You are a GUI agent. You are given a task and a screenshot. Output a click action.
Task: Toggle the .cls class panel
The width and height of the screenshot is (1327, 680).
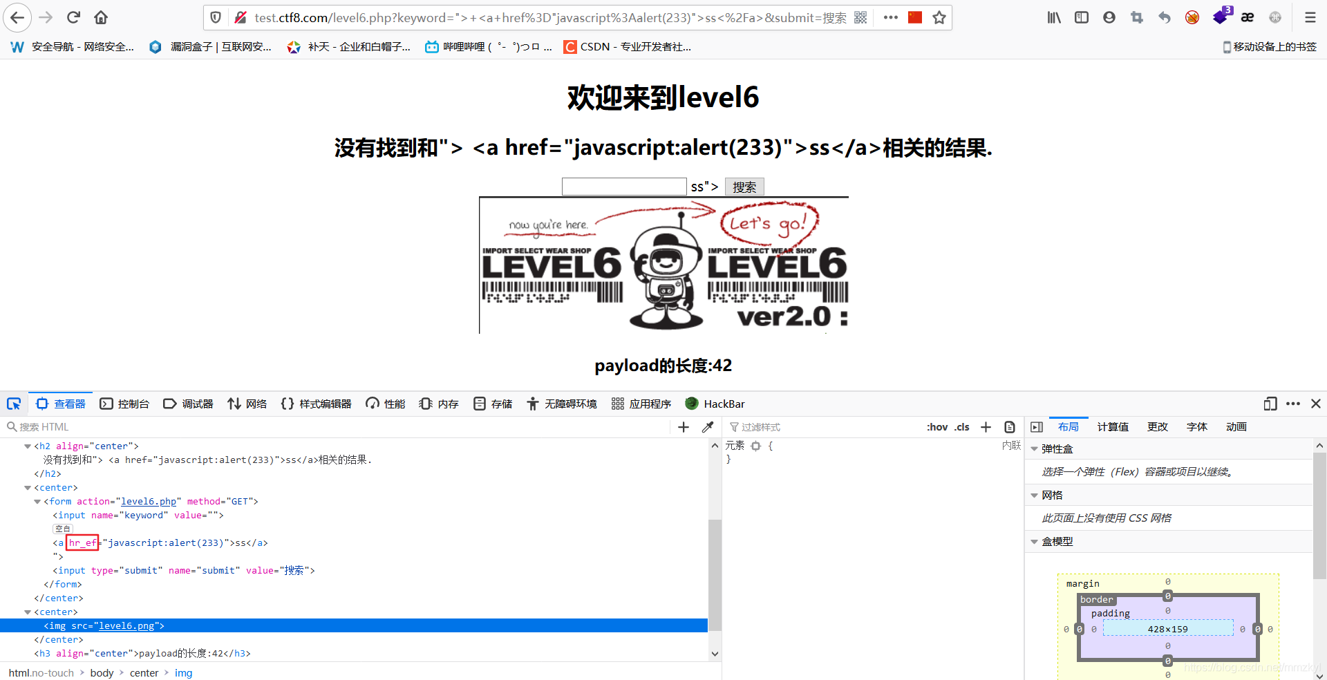962,427
